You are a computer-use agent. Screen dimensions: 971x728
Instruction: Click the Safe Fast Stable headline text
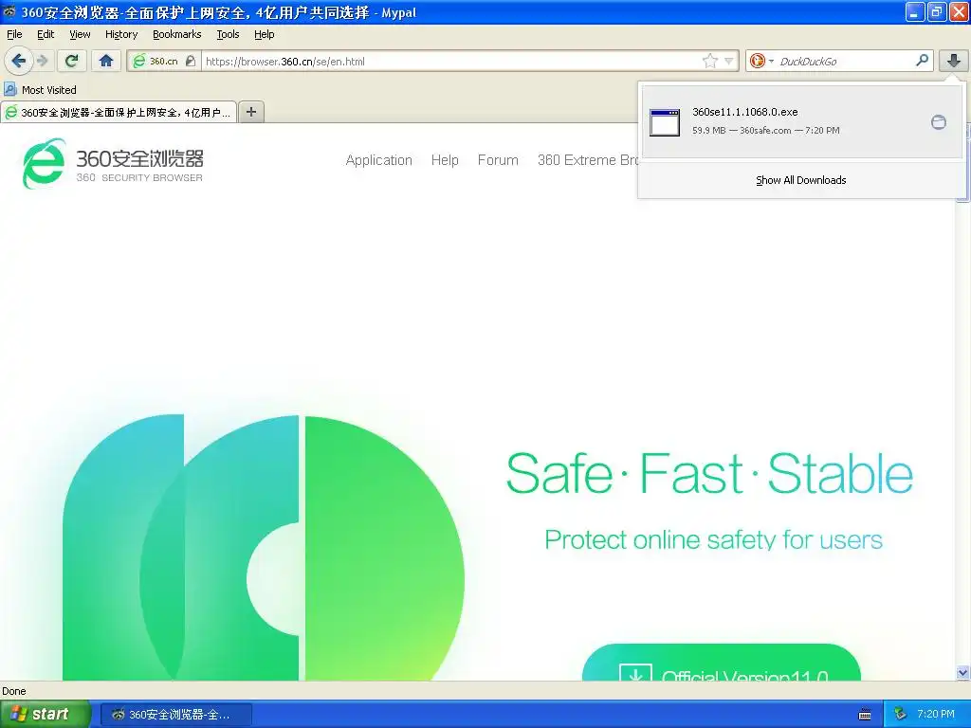click(x=709, y=474)
